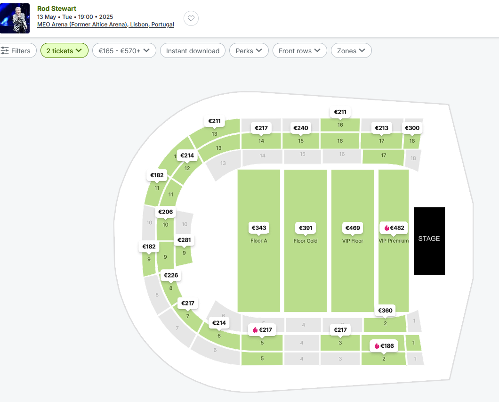499x402 pixels.
Task: Click the flame €186 section 2 marker
Action: click(384, 346)
